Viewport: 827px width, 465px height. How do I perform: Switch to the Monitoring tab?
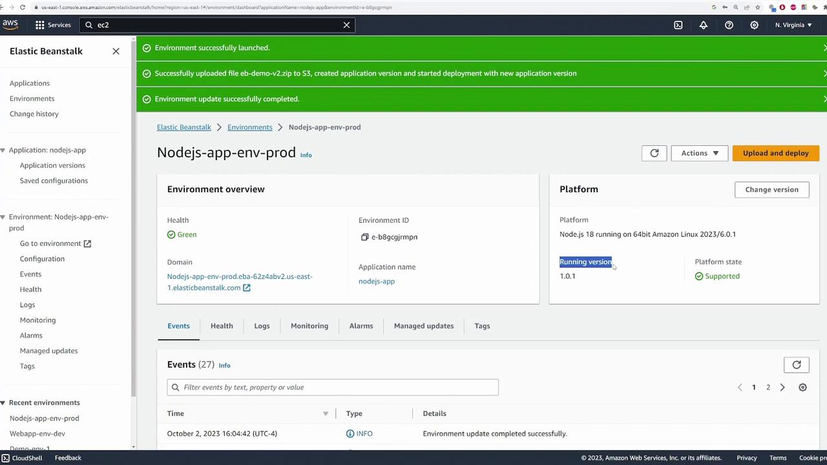[x=309, y=326]
